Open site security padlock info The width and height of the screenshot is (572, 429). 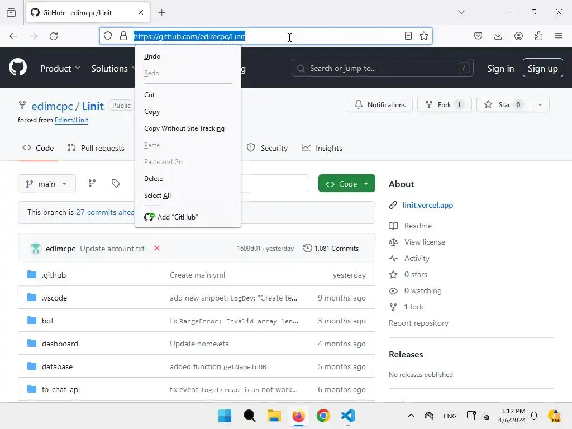tap(123, 36)
